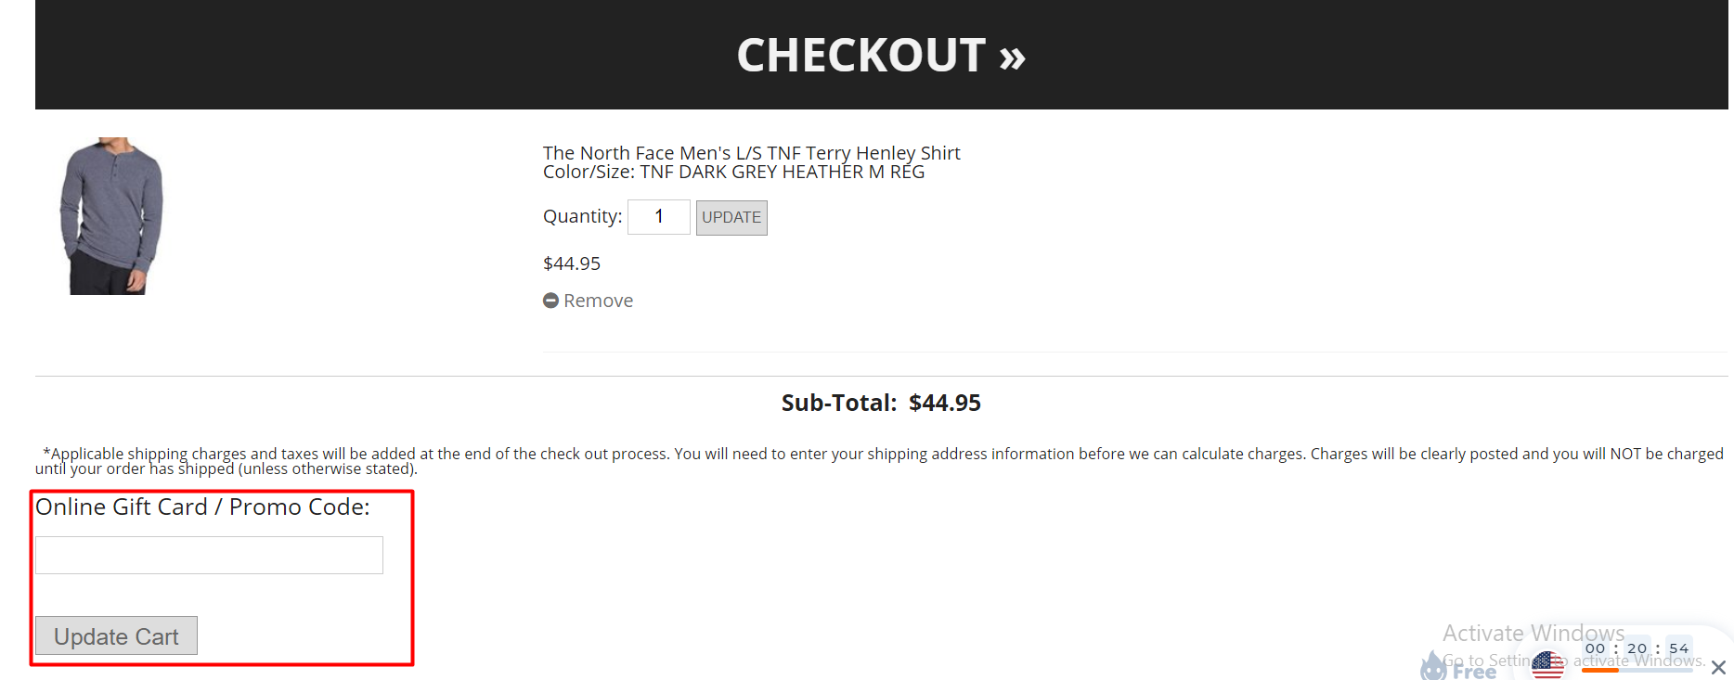Click the Quantity: label
1734x680 pixels.
point(582,216)
